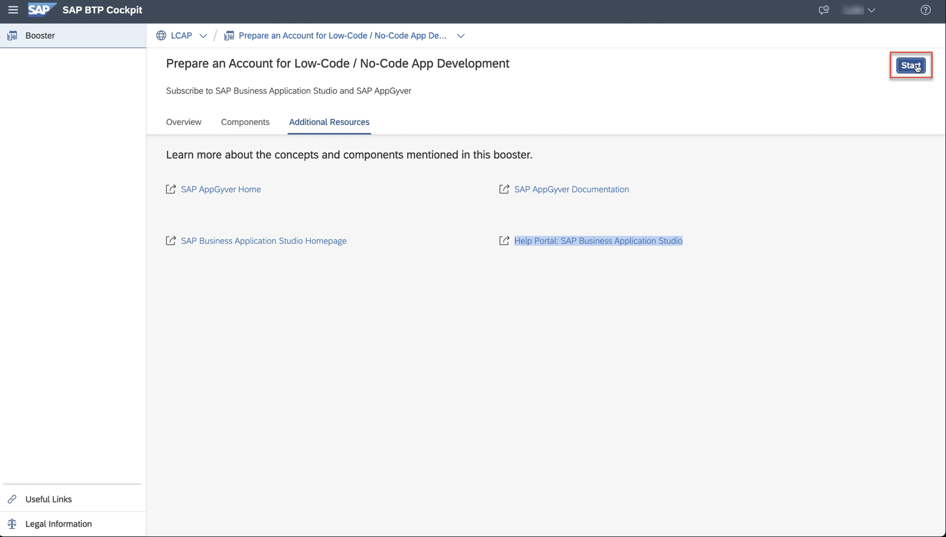This screenshot has height=537, width=946.
Task: Click the Learn more about the concepts text
Action: [x=349, y=155]
